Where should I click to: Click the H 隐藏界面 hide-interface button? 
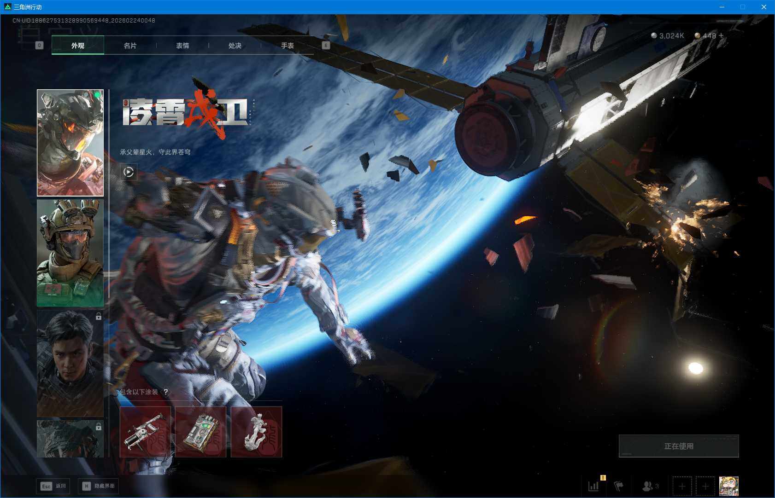[x=98, y=486]
